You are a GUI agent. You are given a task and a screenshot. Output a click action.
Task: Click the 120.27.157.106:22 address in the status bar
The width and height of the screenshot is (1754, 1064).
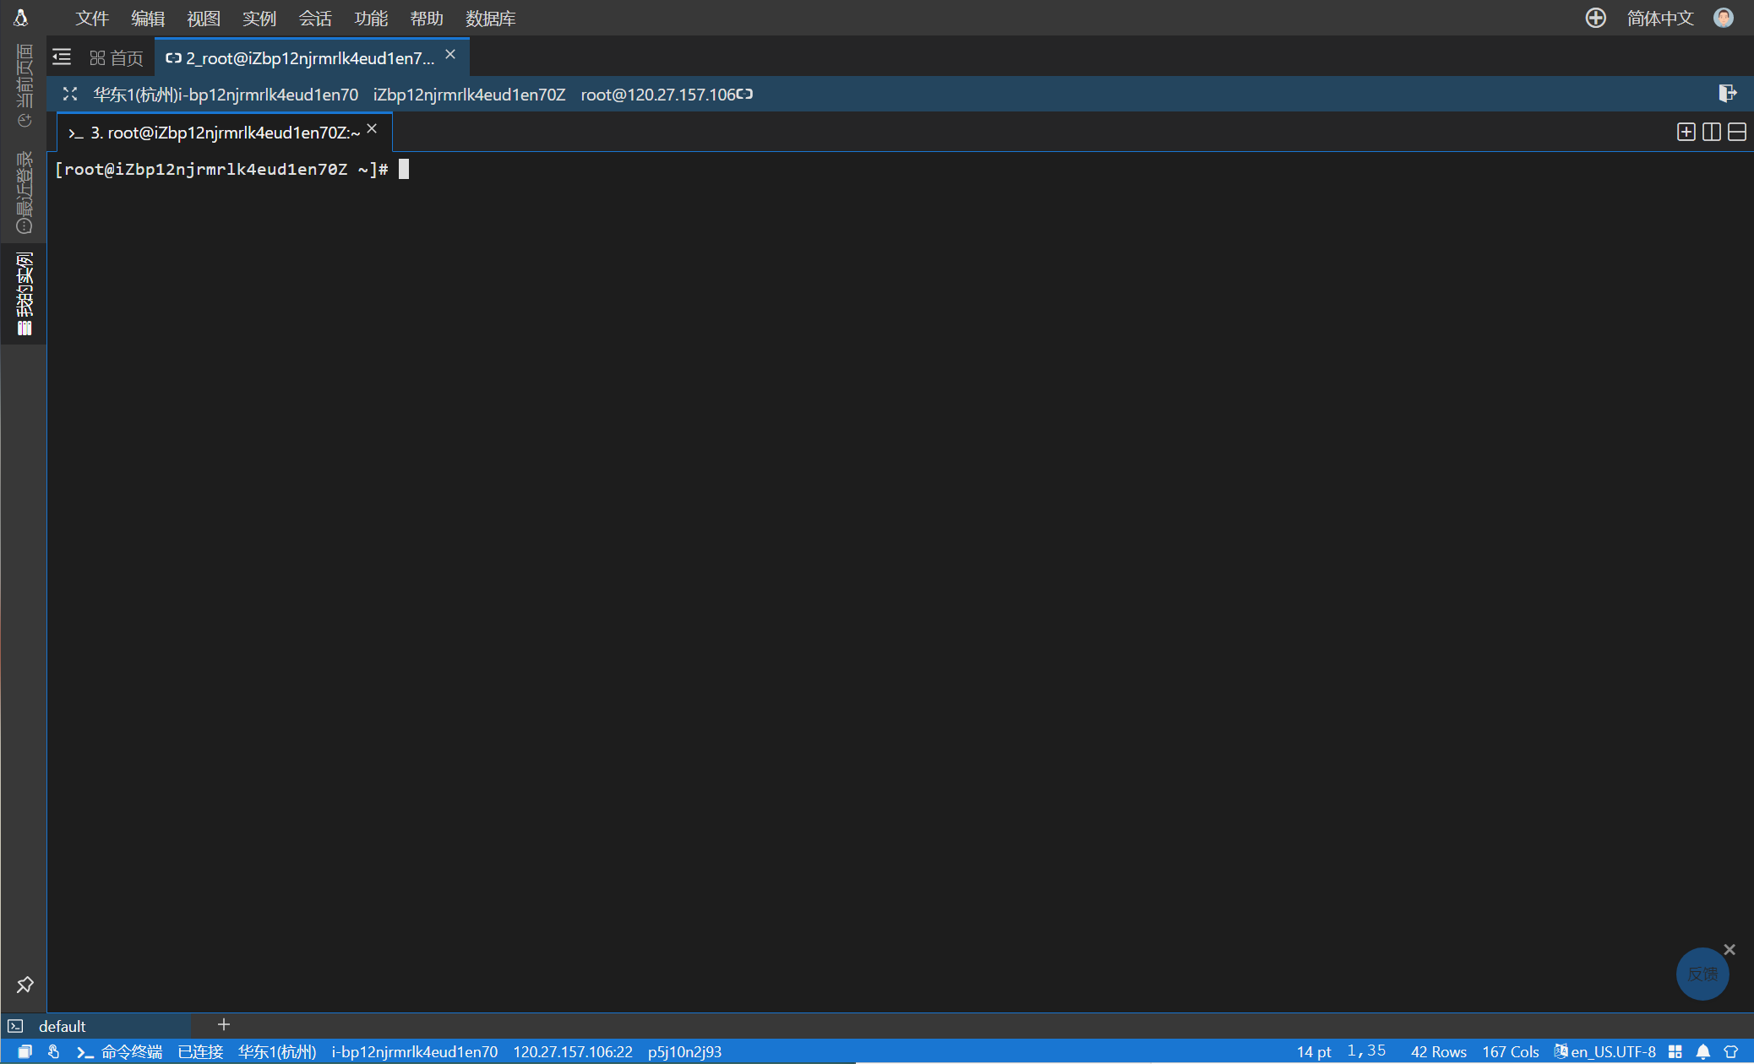coord(573,1051)
